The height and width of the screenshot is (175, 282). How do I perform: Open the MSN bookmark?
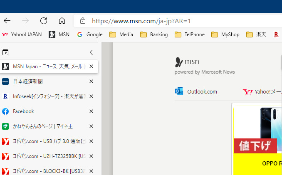click(x=59, y=35)
